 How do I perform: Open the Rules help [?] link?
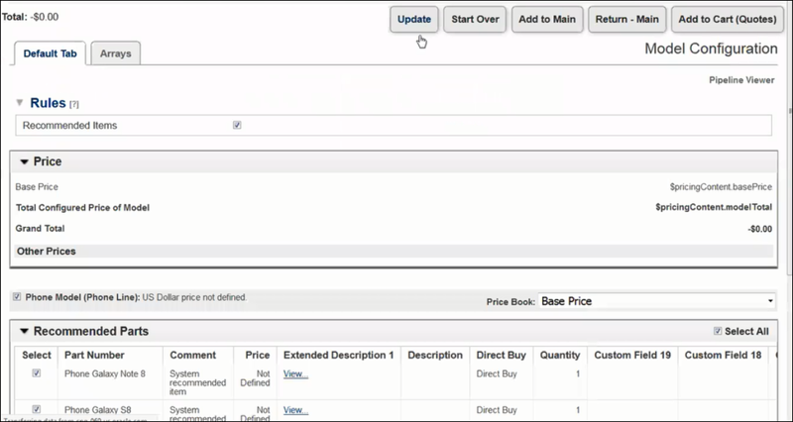[x=74, y=104]
